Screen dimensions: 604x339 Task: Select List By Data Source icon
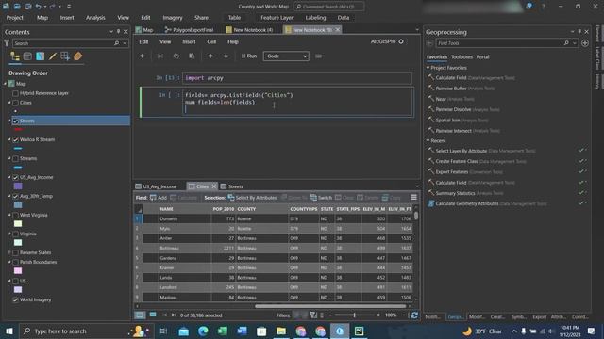(27, 56)
